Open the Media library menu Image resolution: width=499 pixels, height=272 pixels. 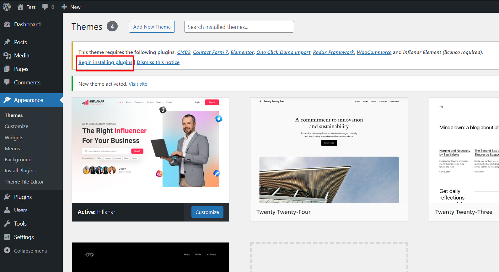pyautogui.click(x=22, y=56)
